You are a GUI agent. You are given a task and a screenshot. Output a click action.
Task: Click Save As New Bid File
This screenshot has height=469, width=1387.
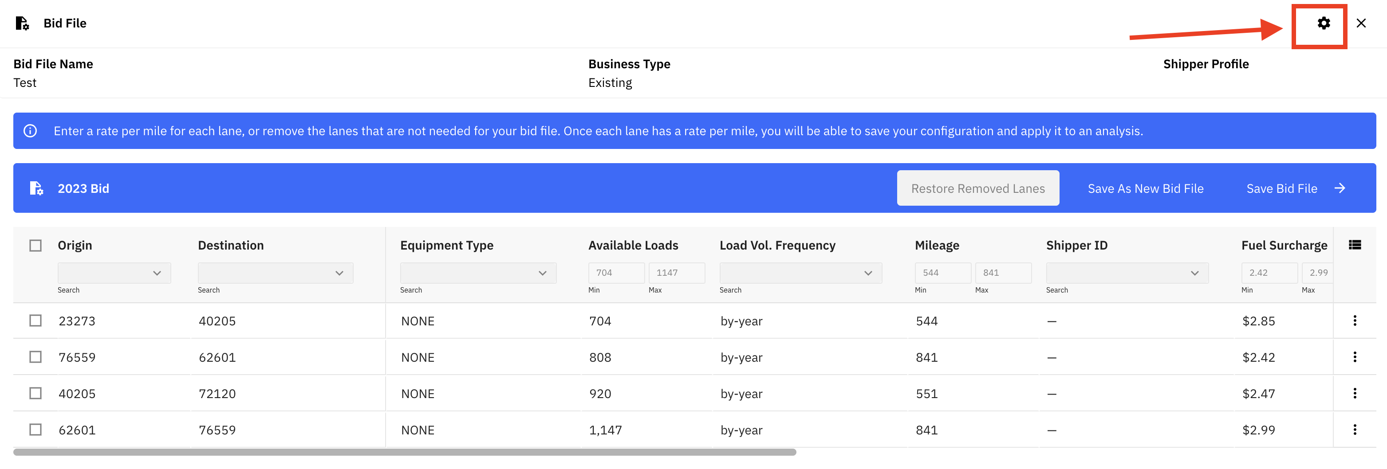point(1145,188)
